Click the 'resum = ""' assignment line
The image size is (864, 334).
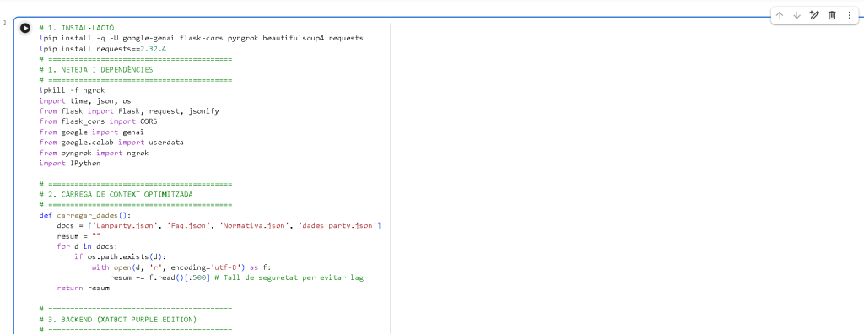pyautogui.click(x=78, y=236)
